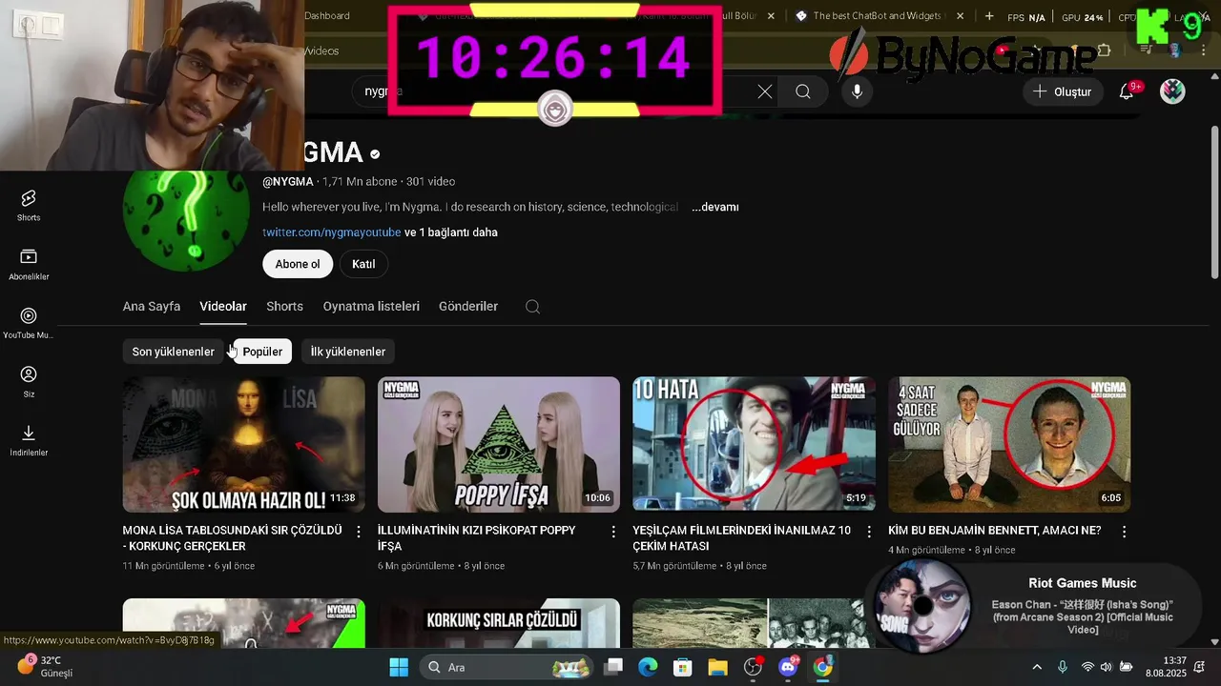Click title 'KİM BU BENJAMİN BENNETT, AMACI NE?'

995,531
